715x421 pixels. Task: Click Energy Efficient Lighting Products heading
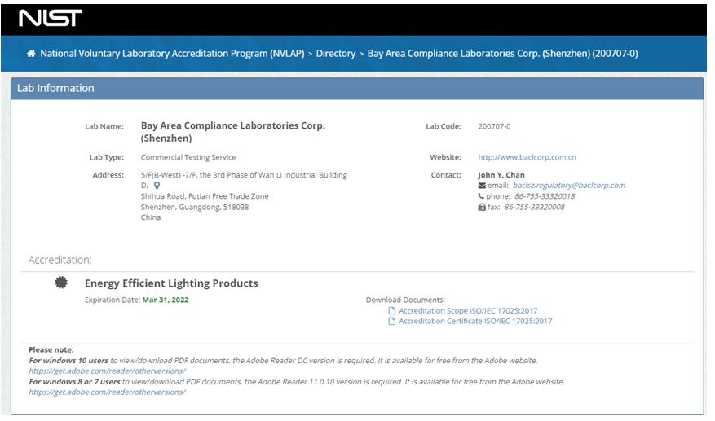(171, 283)
